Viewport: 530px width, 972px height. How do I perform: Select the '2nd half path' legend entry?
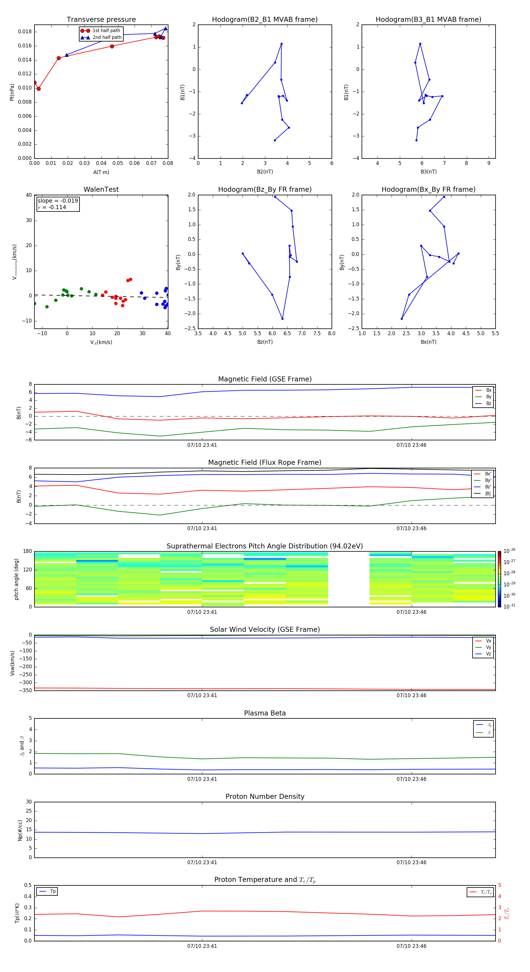[101, 37]
